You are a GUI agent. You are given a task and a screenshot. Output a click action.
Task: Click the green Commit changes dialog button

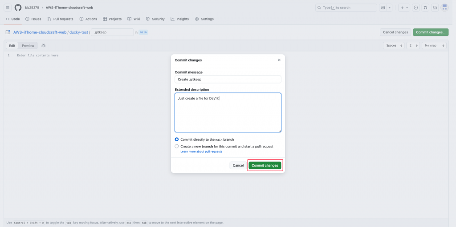[265, 165]
